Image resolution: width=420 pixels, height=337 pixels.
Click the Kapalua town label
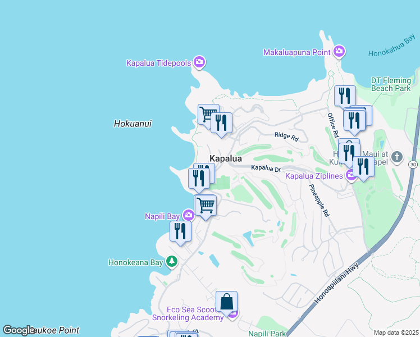[x=226, y=158]
